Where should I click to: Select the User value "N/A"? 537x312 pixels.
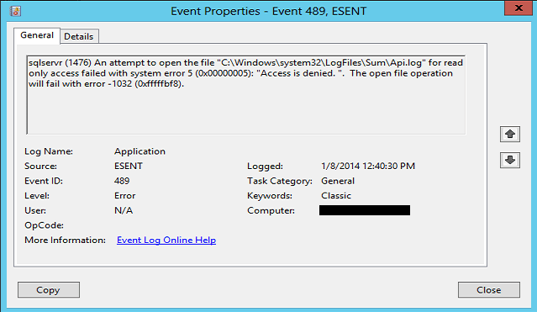(x=124, y=210)
